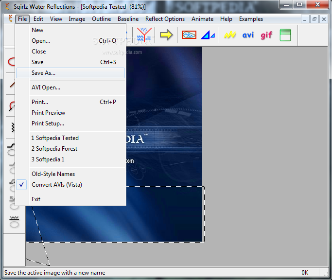Toggle Old-Style Names option

[70, 174]
